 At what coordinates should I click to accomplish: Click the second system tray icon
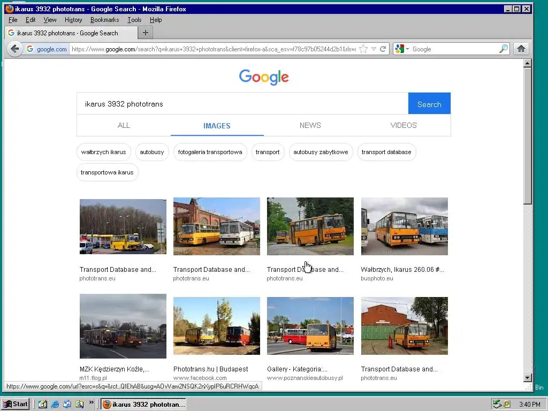click(507, 404)
